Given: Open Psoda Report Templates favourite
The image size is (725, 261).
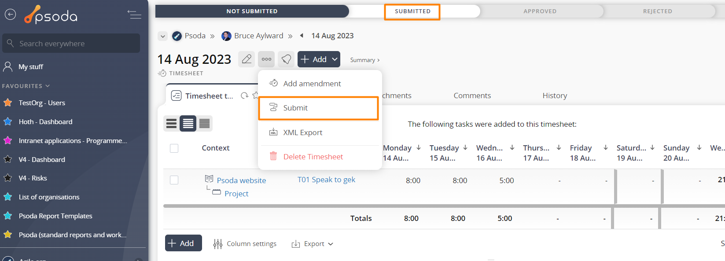Looking at the screenshot, I should [x=55, y=216].
